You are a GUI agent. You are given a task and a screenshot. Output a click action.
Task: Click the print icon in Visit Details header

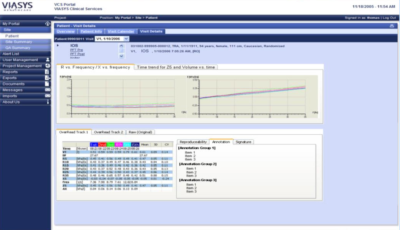click(x=392, y=26)
